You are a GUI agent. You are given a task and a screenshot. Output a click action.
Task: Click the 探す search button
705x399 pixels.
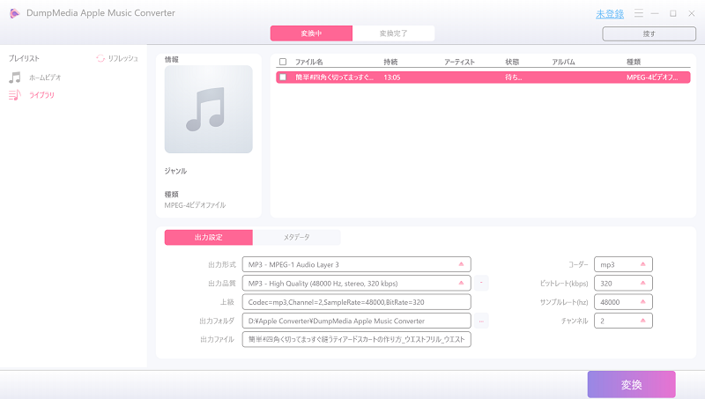649,33
